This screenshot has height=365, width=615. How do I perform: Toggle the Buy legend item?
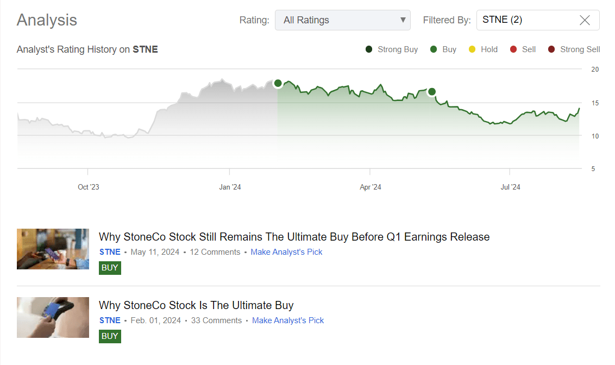(x=443, y=49)
